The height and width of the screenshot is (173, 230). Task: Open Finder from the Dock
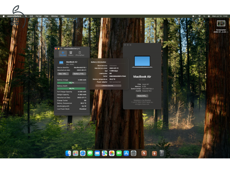click(68, 153)
